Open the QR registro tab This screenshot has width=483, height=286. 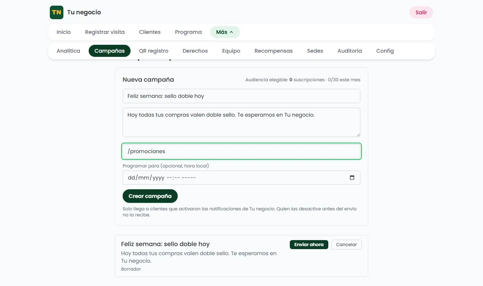click(154, 51)
